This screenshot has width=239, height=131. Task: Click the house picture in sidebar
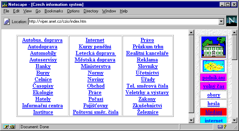pos(213,47)
